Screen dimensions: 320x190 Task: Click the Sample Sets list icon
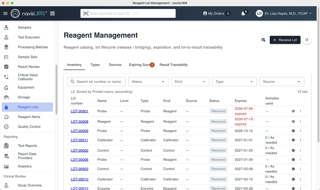pyautogui.click(x=6, y=57)
